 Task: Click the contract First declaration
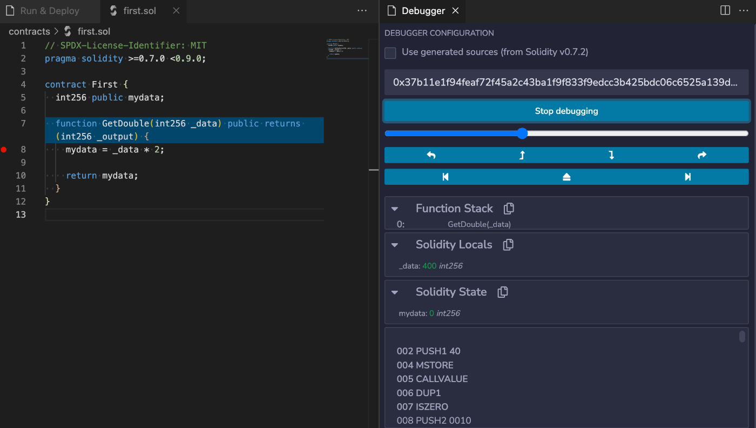click(x=86, y=84)
